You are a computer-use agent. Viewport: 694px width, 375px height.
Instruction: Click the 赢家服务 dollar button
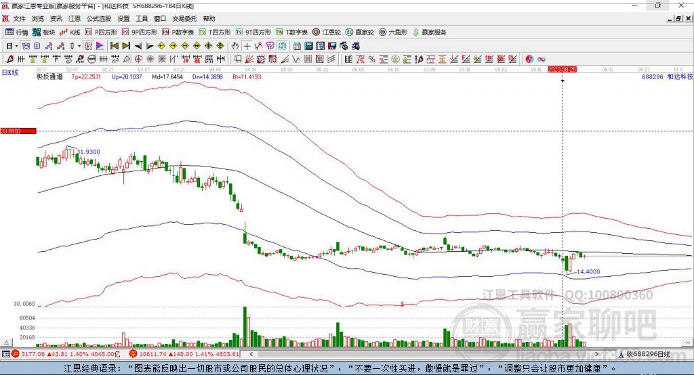coord(429,32)
